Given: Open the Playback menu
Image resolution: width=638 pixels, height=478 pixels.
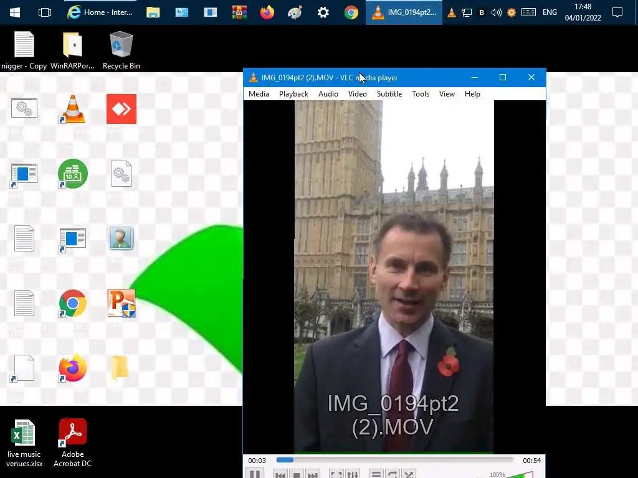Looking at the screenshot, I should click(x=294, y=94).
